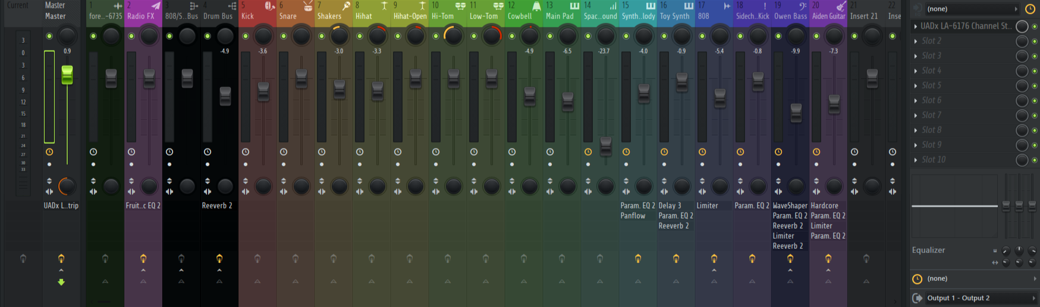Click the Owen Bass volume fader handle
Viewport: 1040px width, 307px height.
796,113
